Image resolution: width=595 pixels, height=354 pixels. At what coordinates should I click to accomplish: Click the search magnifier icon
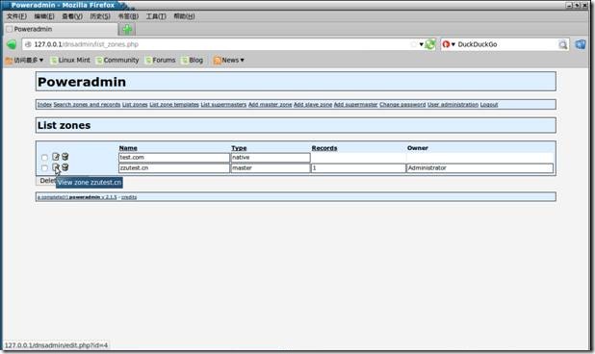(562, 44)
